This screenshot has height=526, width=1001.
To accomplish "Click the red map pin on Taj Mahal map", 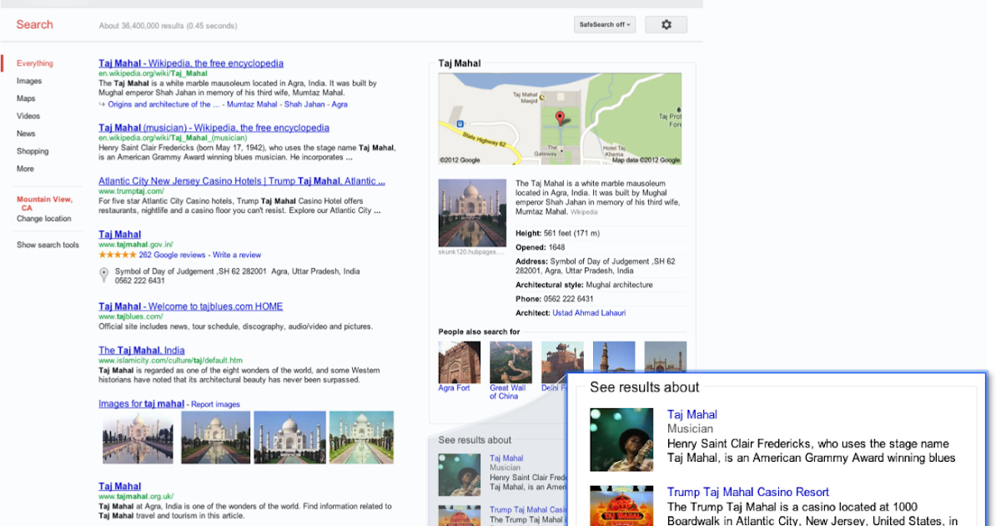I will coord(561,118).
